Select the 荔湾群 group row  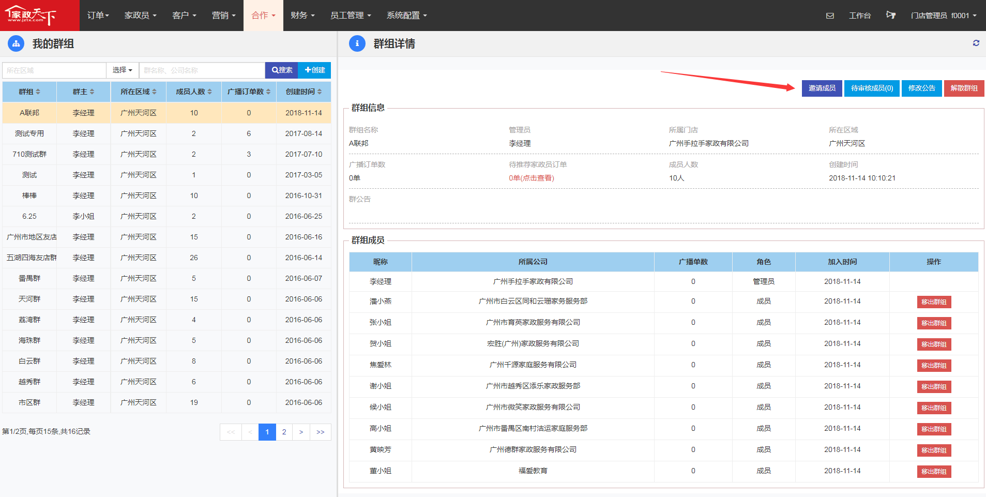click(x=166, y=320)
